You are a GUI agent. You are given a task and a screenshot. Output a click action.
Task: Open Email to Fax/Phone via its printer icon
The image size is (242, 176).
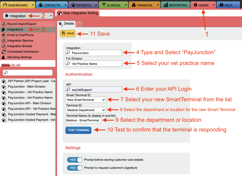(x=3, y=35)
